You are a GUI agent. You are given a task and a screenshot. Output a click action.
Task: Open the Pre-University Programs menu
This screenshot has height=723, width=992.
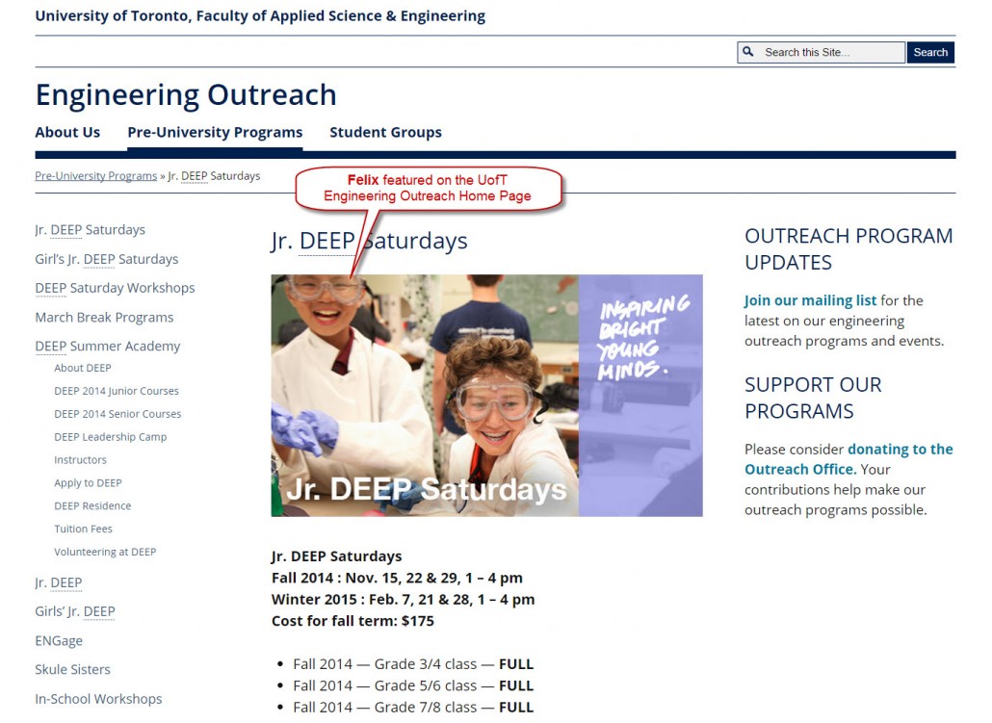215,132
